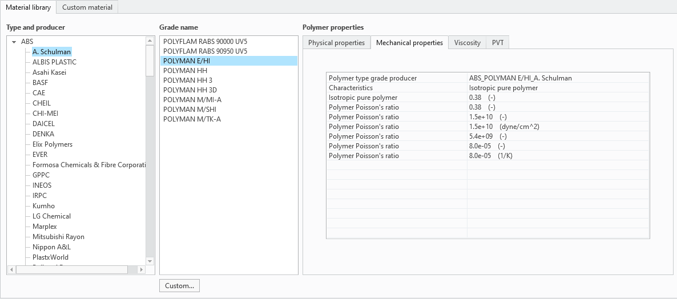Choose grade POLYFLAM RABS 90950 UV5
677x299 pixels.
(229, 51)
